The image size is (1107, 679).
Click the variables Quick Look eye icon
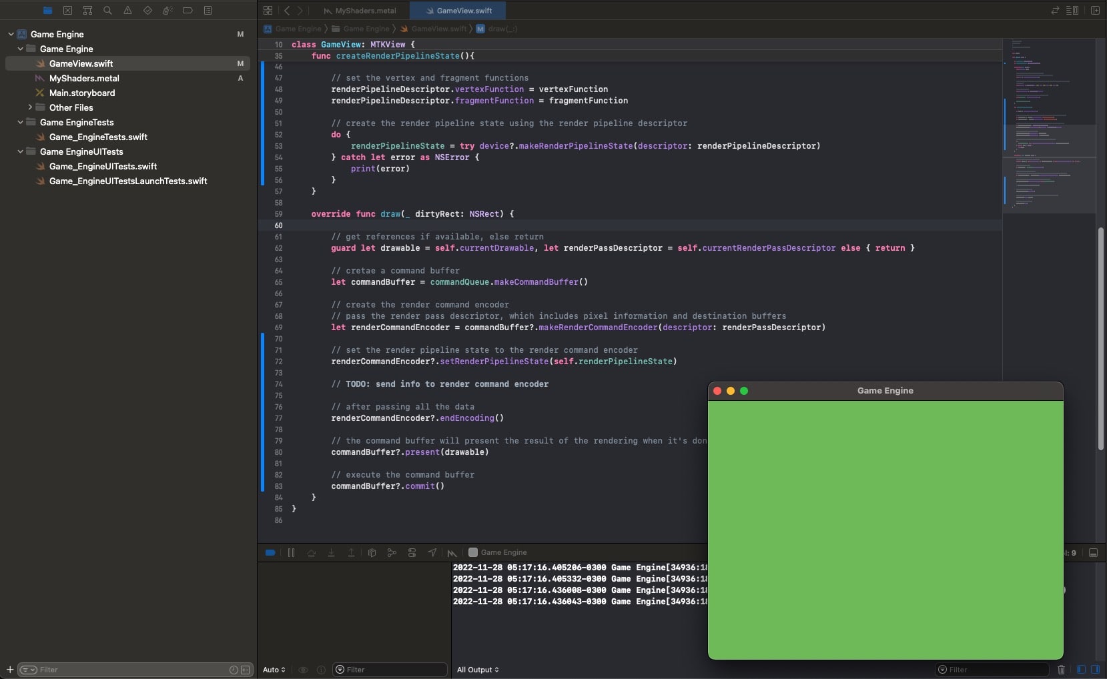[303, 670]
